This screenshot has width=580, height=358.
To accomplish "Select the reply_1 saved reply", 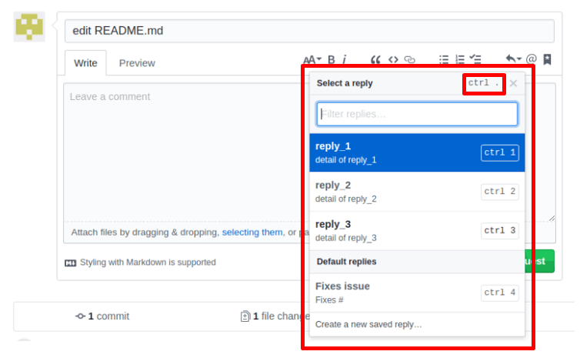I will [417, 152].
